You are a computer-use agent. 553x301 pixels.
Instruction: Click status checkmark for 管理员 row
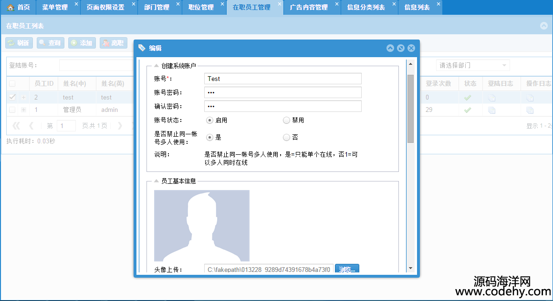[468, 110]
